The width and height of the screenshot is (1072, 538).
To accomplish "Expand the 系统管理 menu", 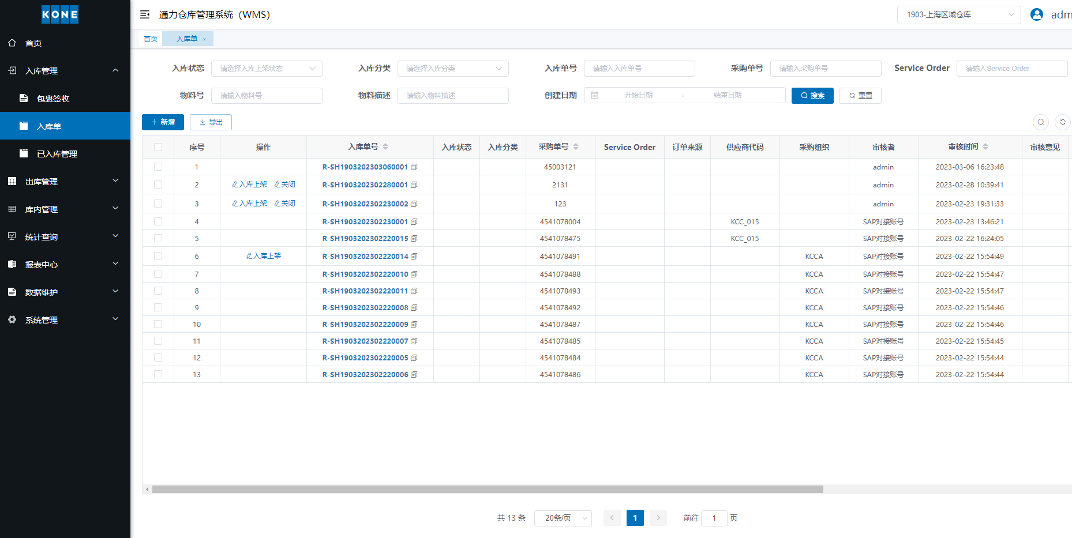I will click(x=65, y=319).
